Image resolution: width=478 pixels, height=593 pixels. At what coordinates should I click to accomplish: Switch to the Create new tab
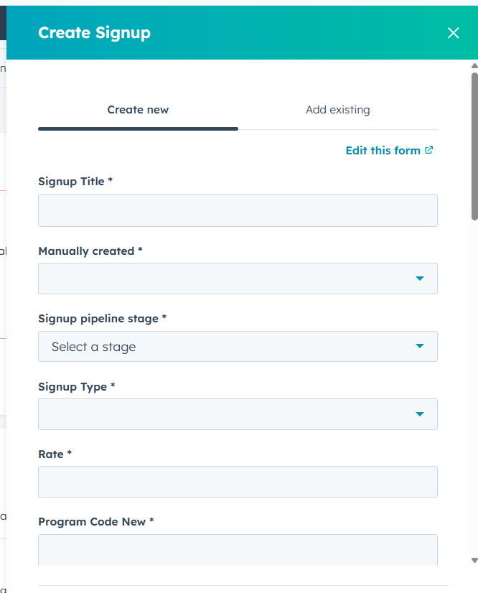[x=138, y=110]
